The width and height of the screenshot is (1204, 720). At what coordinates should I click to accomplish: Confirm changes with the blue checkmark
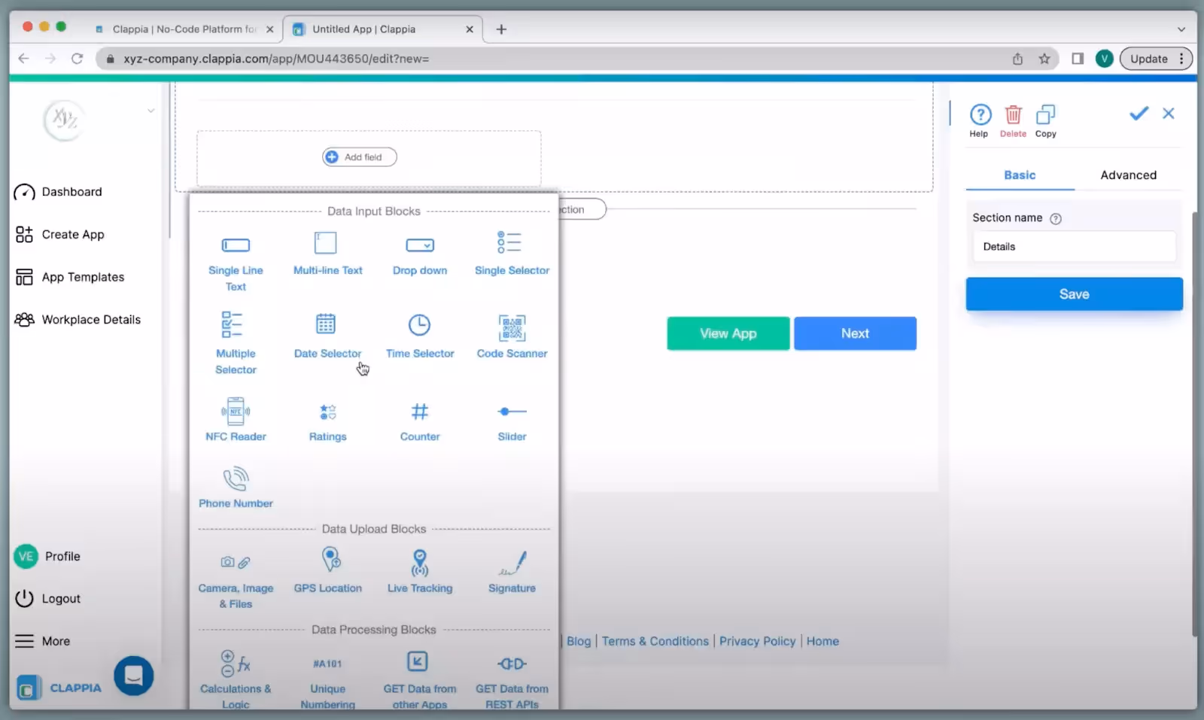[x=1139, y=114]
